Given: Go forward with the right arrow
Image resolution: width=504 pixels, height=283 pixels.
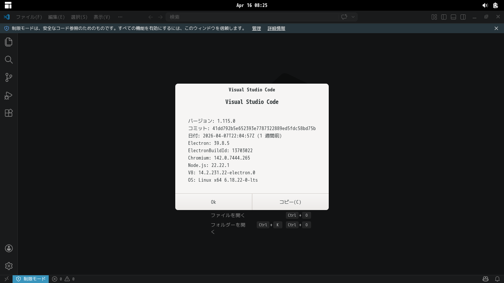Looking at the screenshot, I should [160, 17].
